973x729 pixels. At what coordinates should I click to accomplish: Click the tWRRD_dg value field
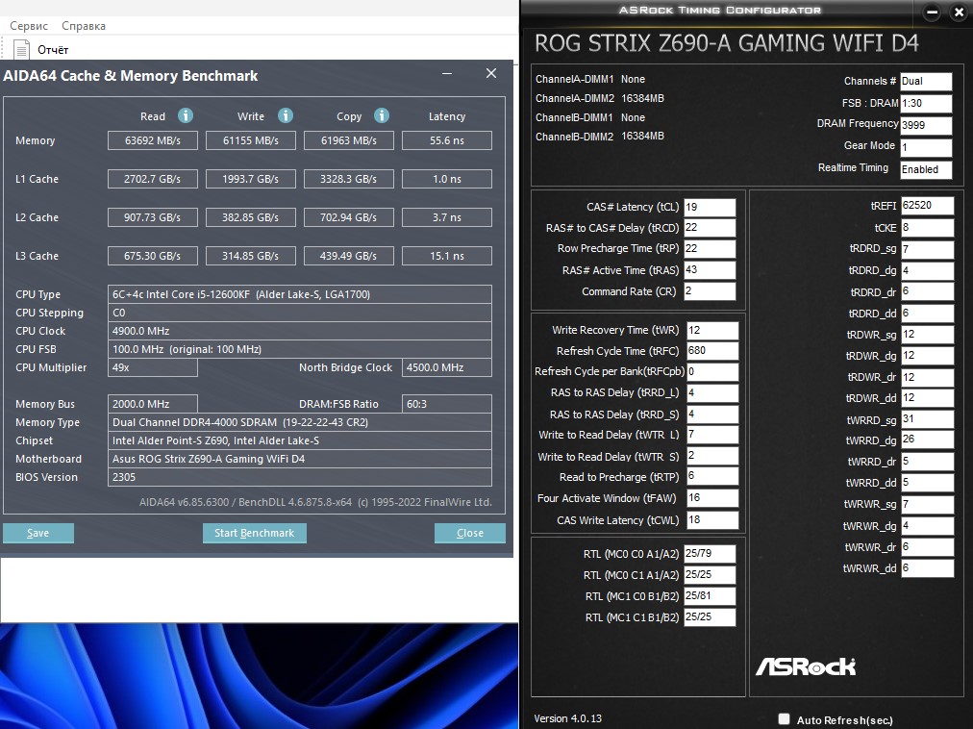click(x=927, y=440)
